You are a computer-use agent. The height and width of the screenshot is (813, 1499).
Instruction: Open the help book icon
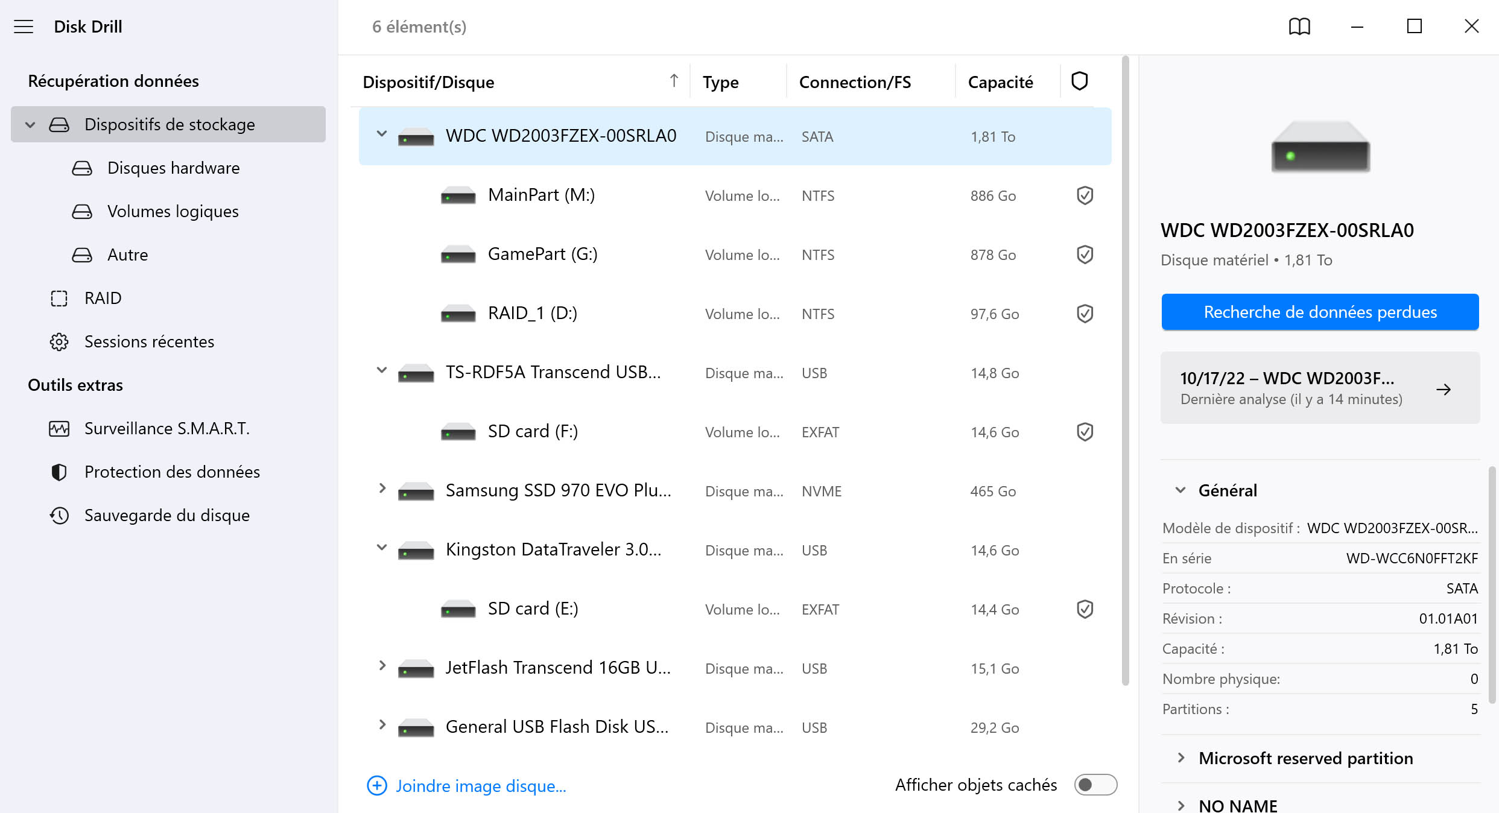(1299, 27)
